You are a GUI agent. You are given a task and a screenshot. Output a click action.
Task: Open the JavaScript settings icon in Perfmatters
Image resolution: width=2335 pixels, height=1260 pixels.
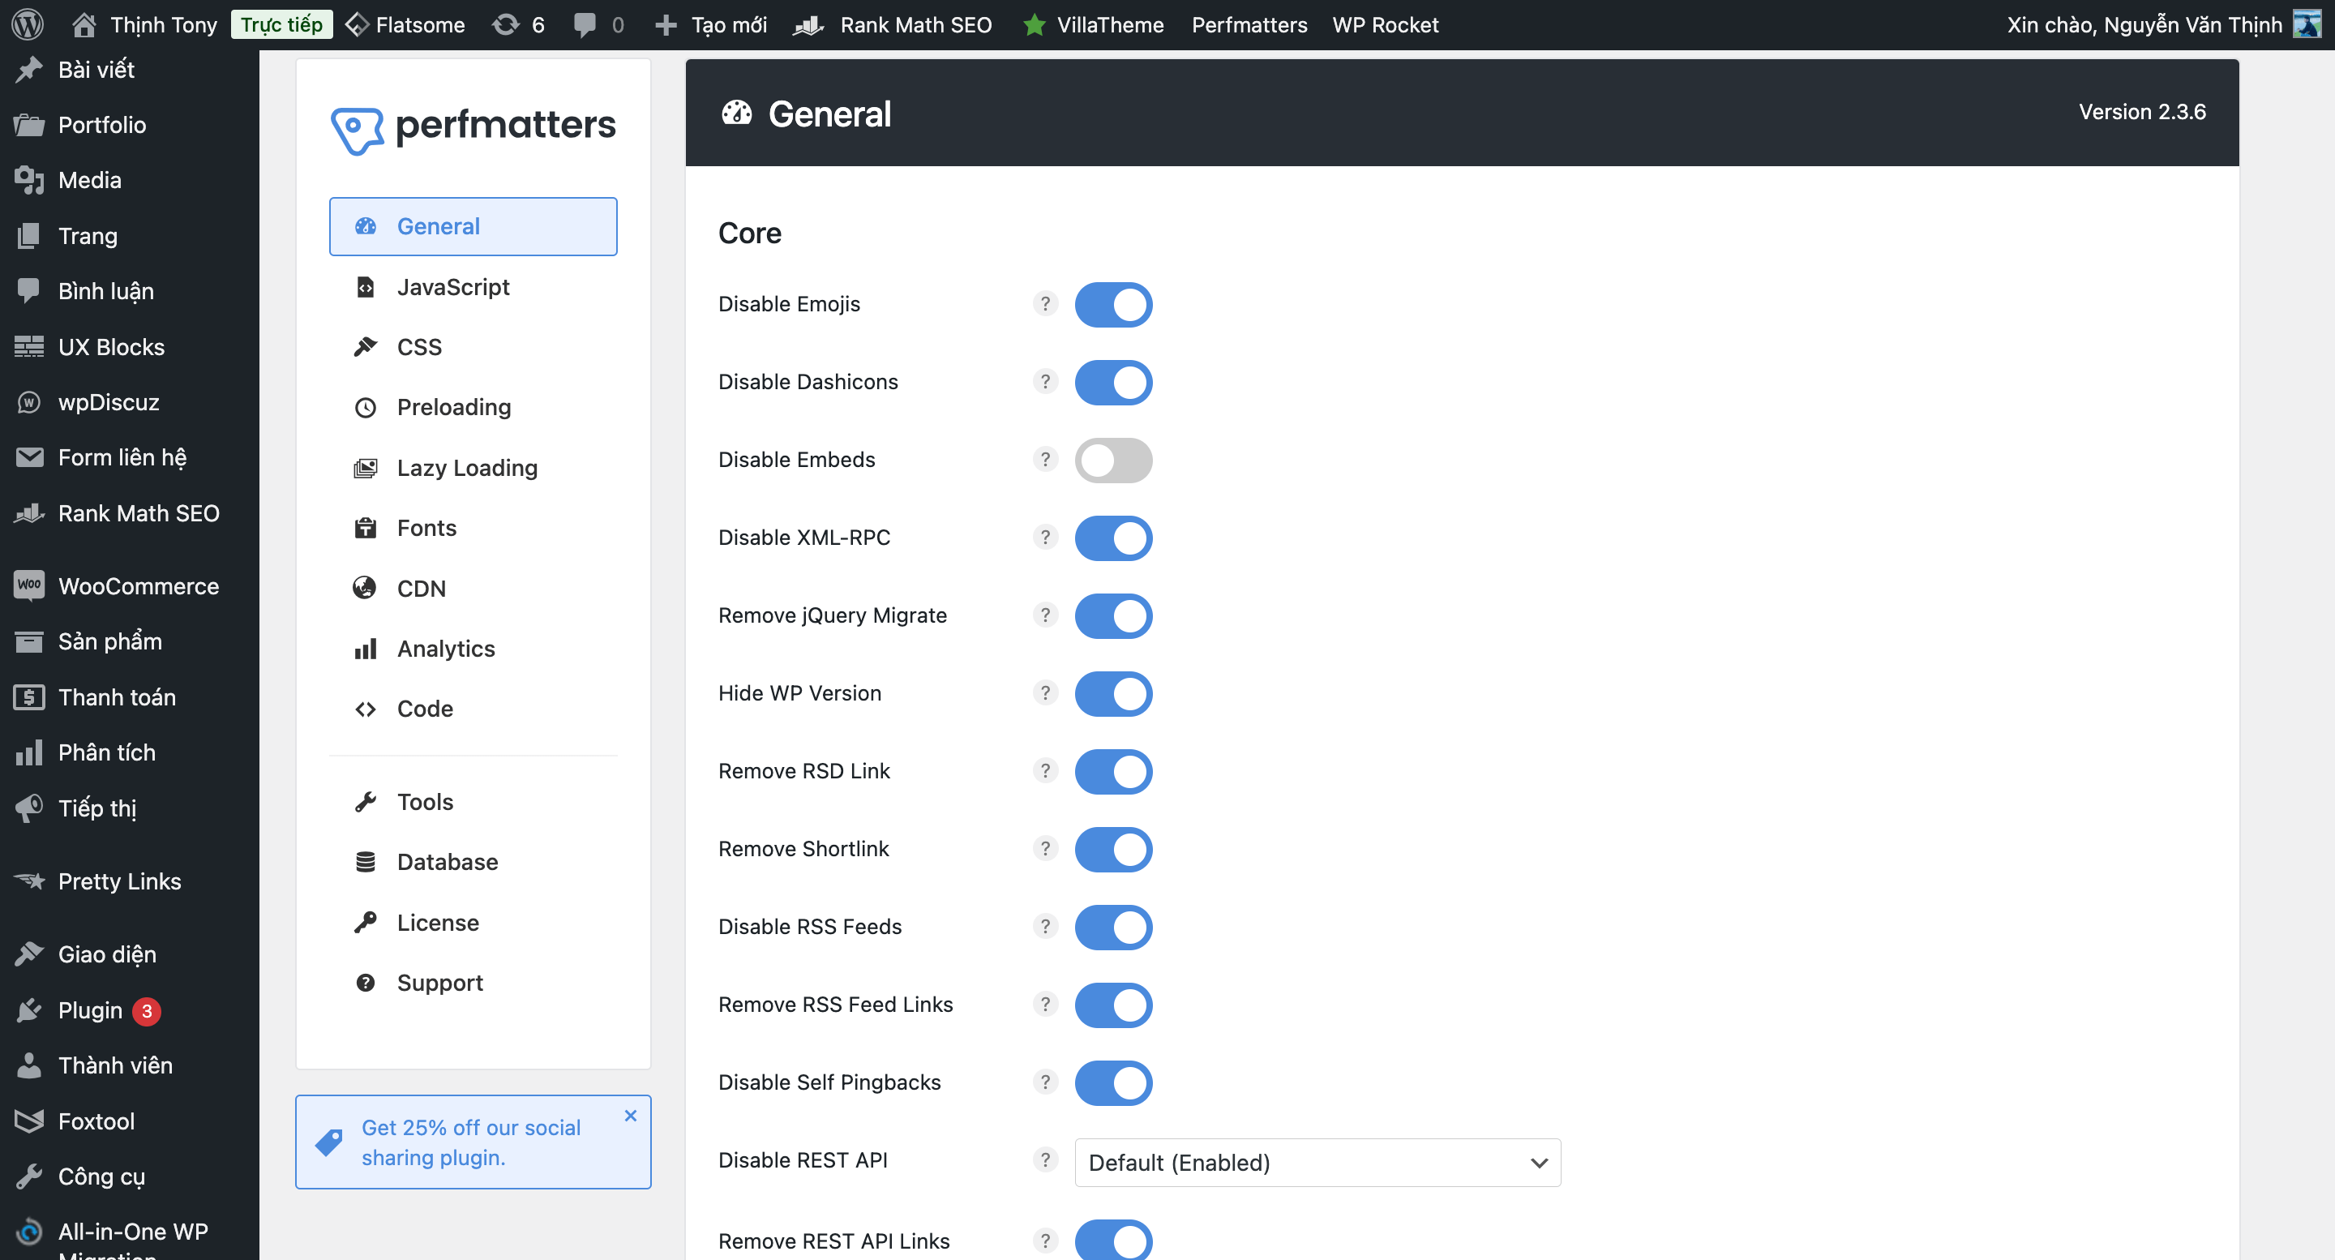[x=366, y=286]
